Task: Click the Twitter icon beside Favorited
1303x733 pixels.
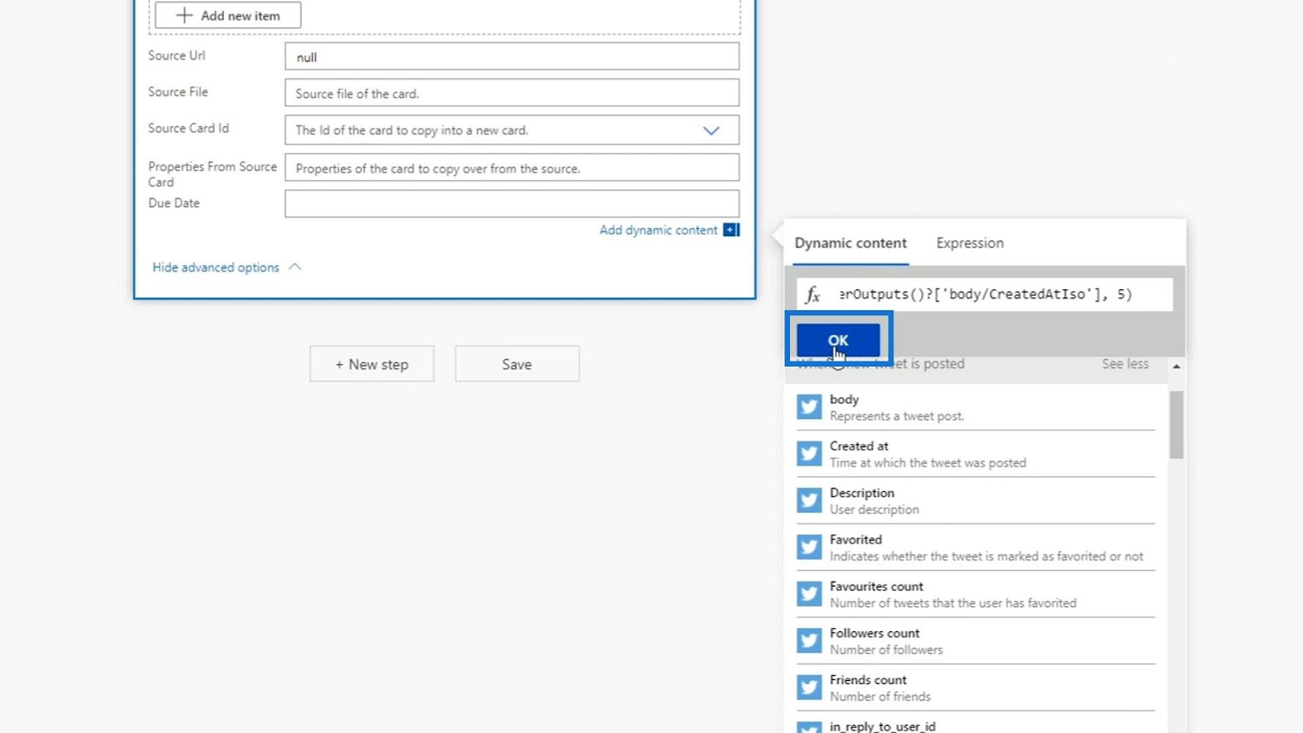Action: tap(809, 546)
